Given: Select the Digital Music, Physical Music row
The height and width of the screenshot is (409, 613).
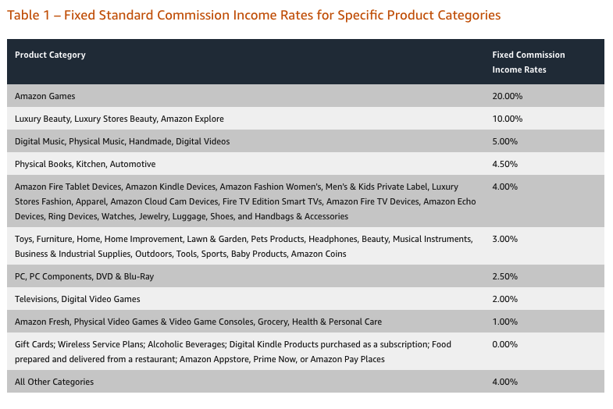Looking at the screenshot, I should coord(305,141).
